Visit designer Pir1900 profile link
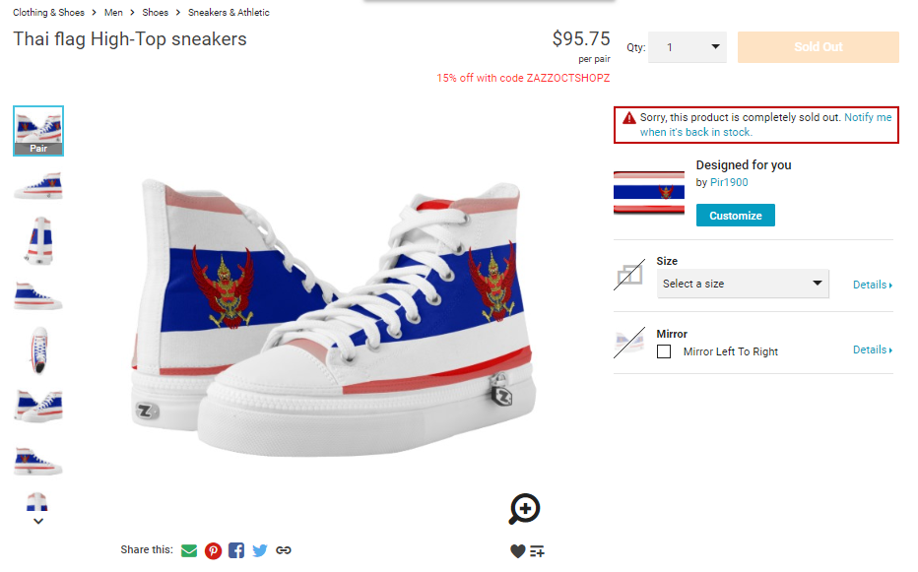This screenshot has width=918, height=572. tap(729, 182)
